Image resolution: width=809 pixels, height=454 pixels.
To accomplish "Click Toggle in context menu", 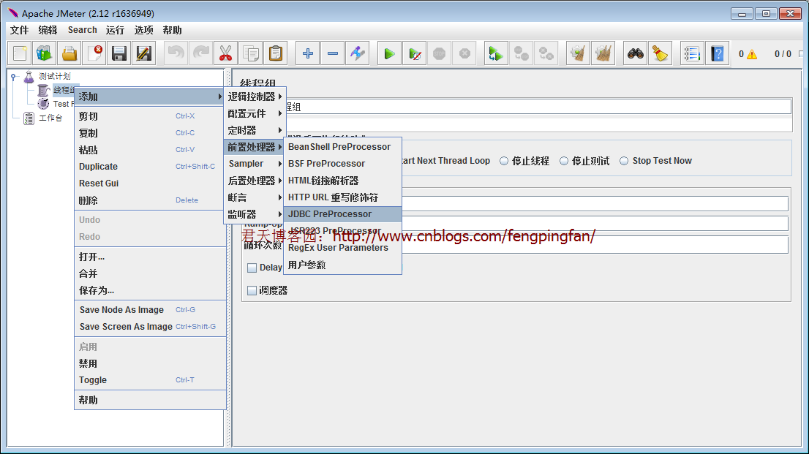I will click(150, 380).
